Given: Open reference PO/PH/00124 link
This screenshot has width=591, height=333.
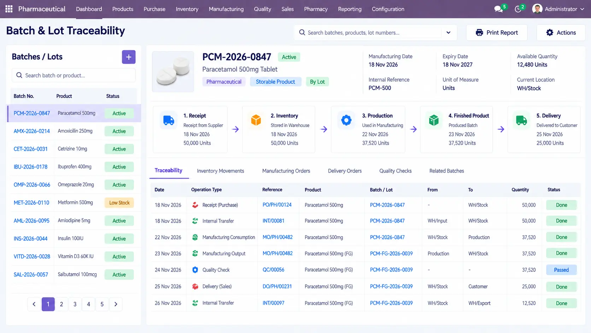Looking at the screenshot, I should [277, 205].
